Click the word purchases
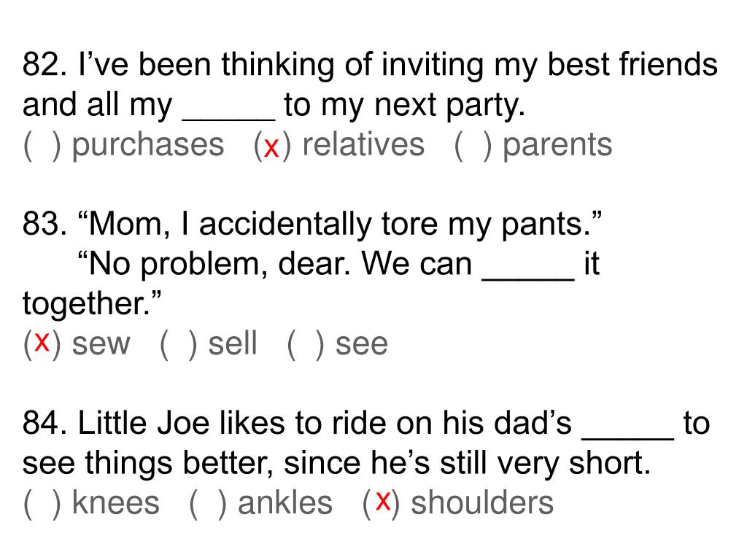 point(147,146)
